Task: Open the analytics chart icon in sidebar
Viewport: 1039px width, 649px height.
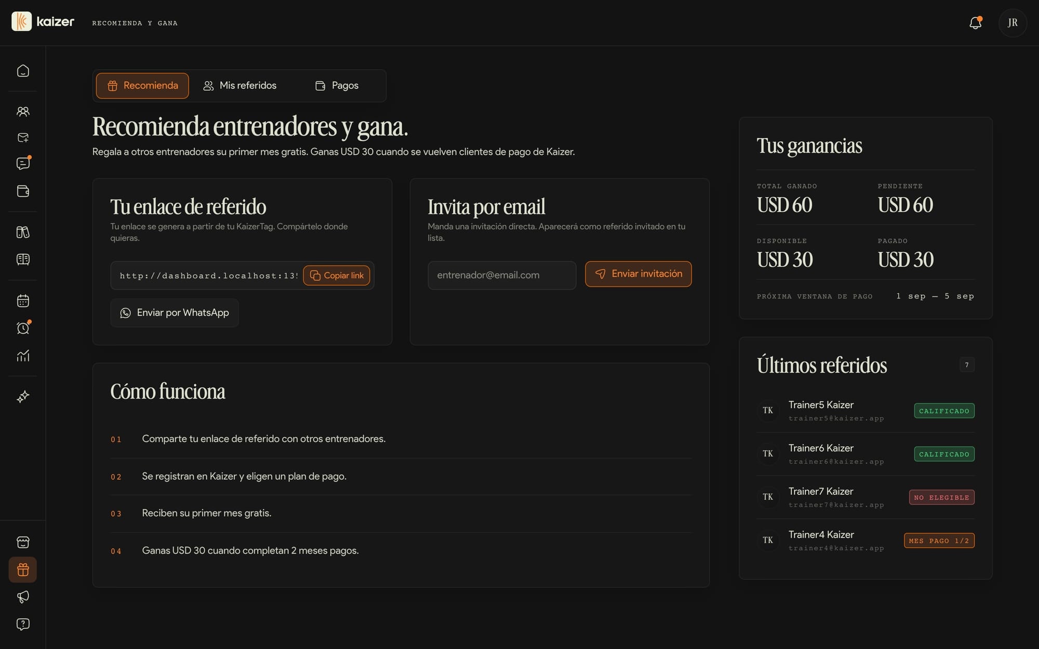Action: point(23,356)
